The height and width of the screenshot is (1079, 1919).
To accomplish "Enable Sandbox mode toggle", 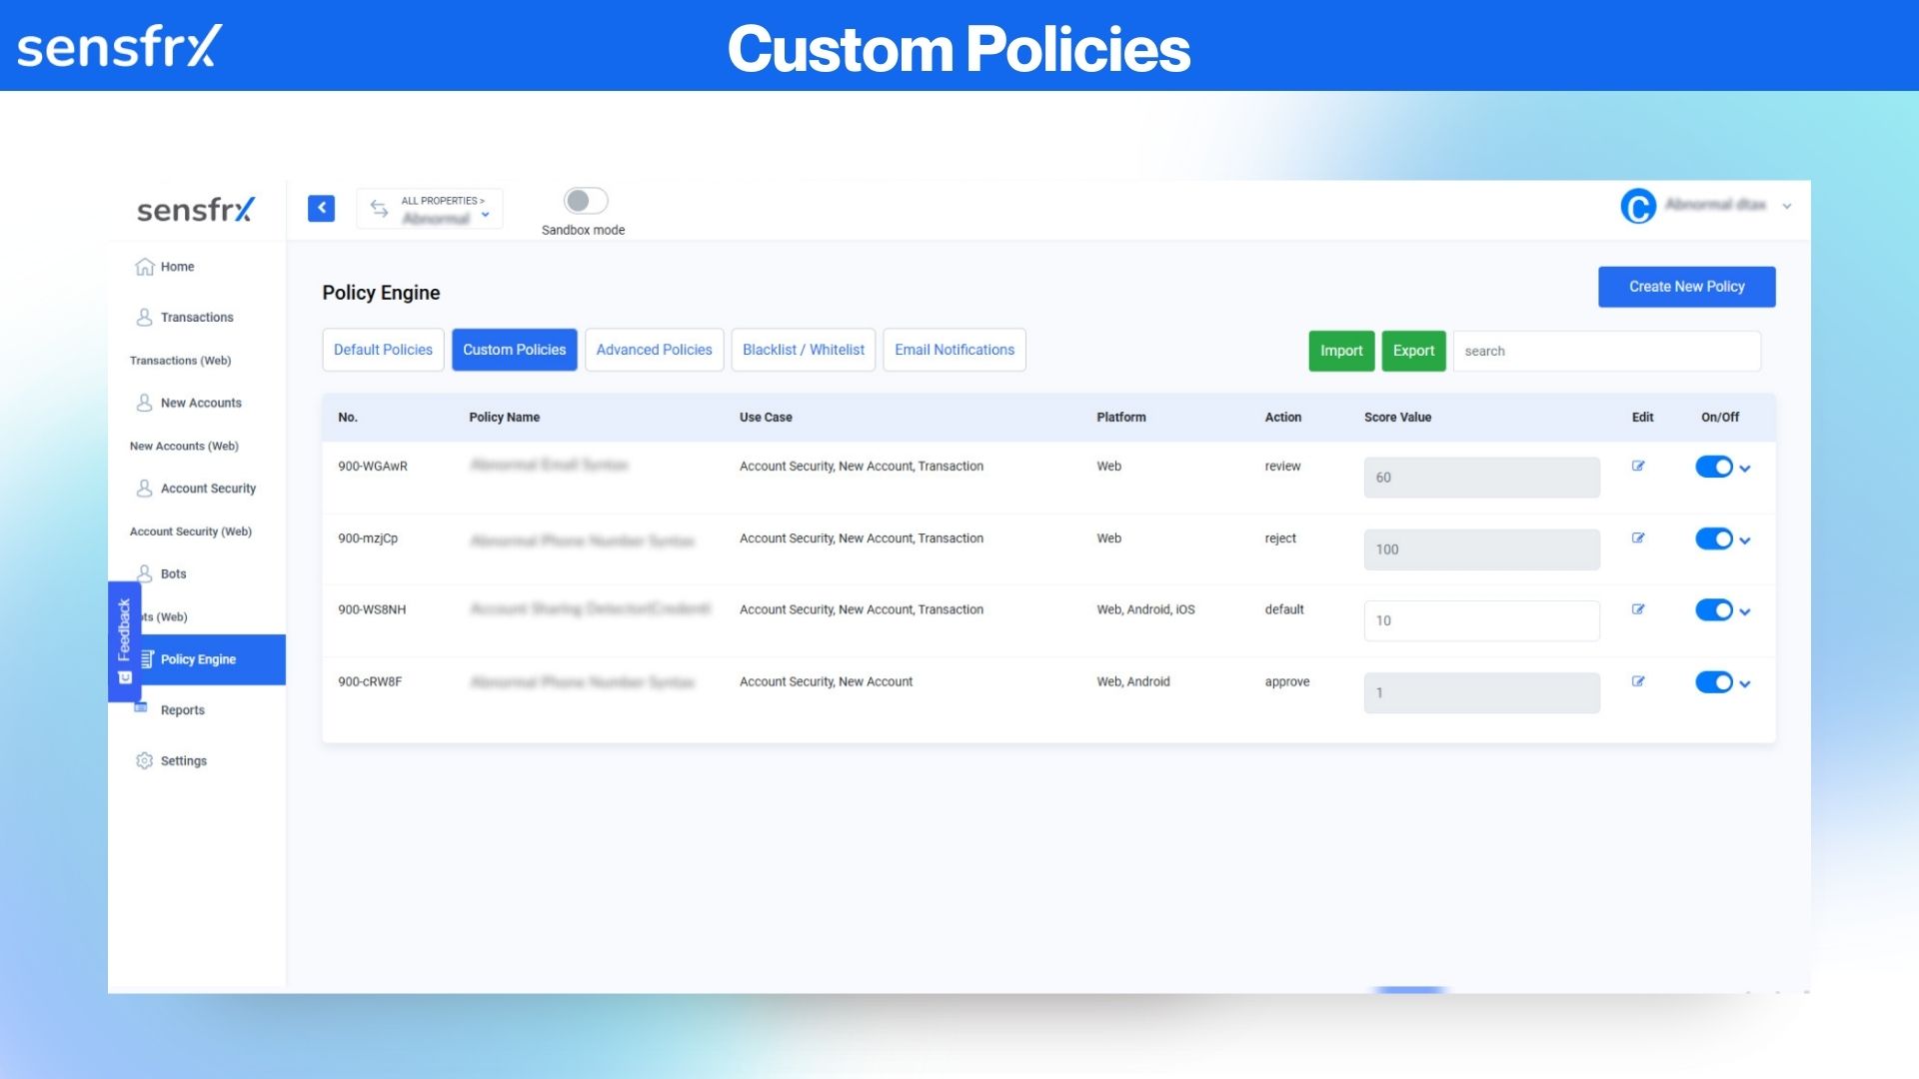I will click(x=584, y=200).
